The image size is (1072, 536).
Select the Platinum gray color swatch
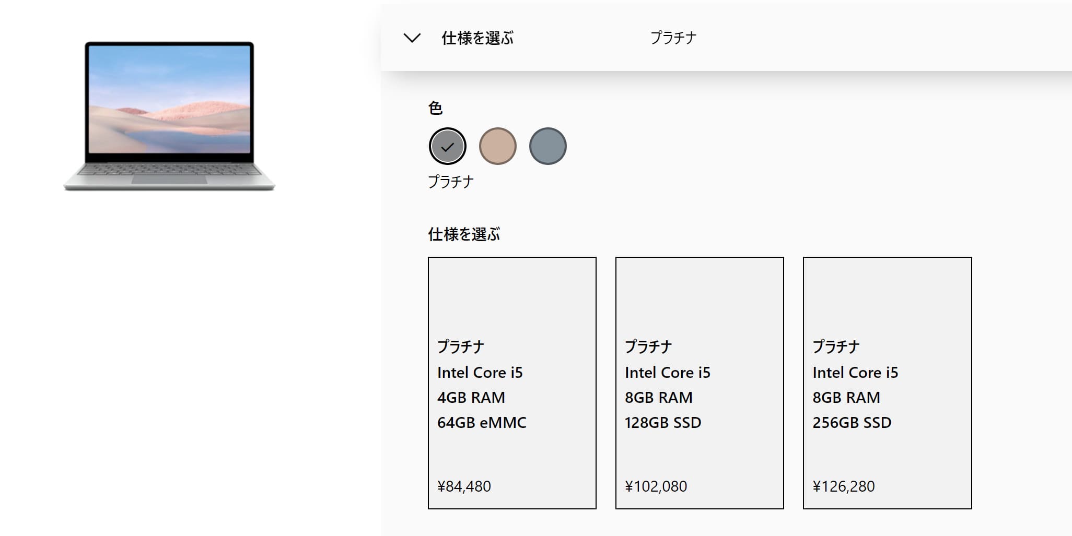448,146
